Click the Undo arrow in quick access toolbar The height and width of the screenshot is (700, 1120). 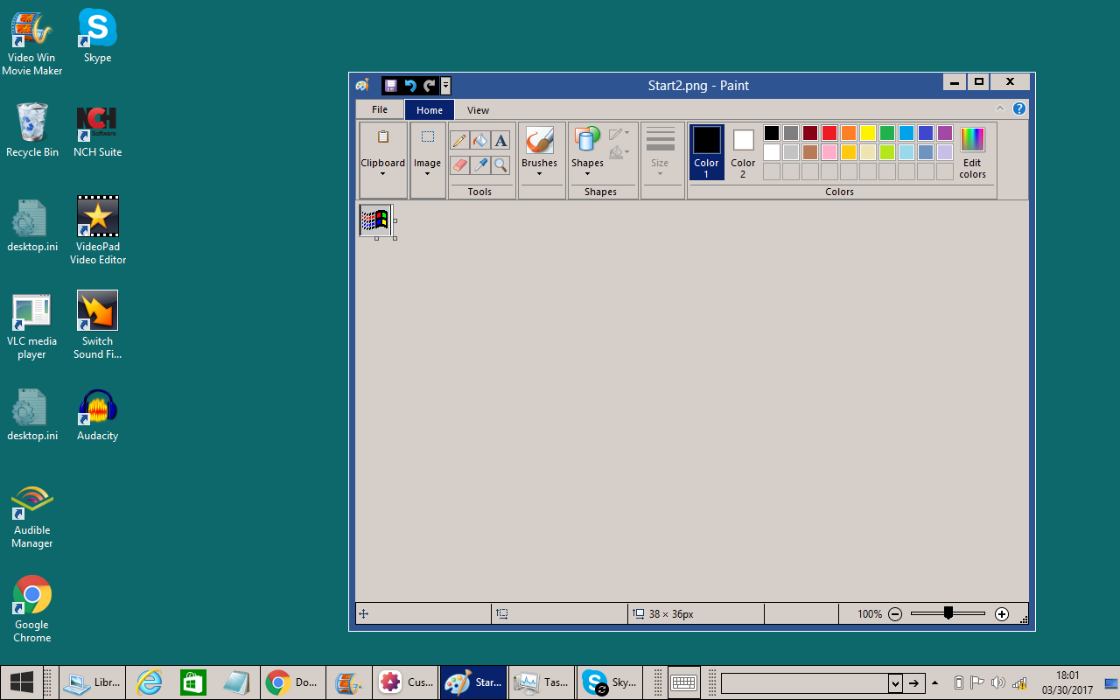click(x=409, y=86)
